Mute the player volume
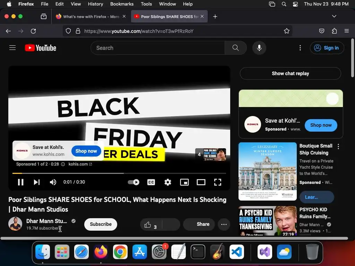 pos(53,182)
